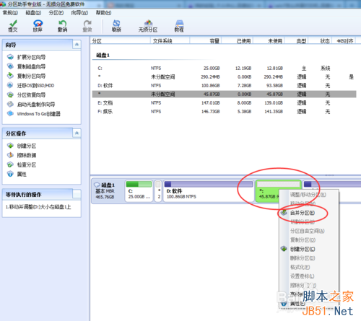Collapse the 分区操作 panel chevron
This screenshot has height=321, width=361.
(77, 133)
